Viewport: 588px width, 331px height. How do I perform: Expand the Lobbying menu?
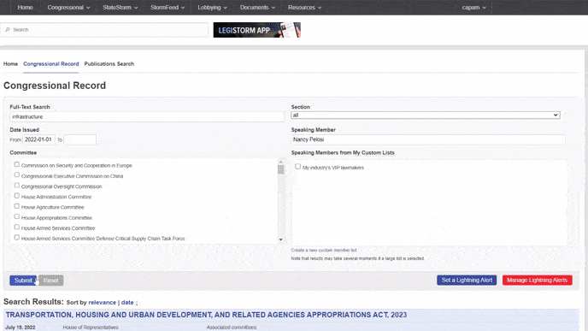point(212,7)
